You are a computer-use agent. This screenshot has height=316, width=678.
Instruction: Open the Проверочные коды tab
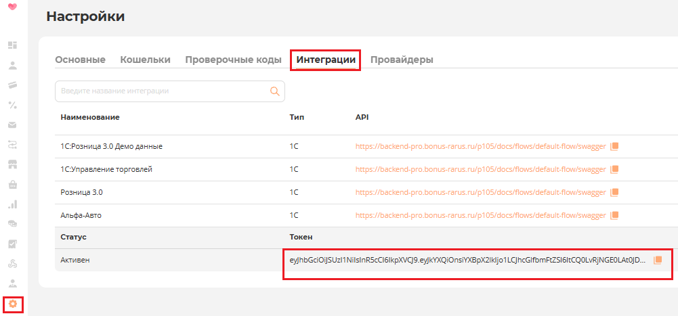tap(233, 60)
